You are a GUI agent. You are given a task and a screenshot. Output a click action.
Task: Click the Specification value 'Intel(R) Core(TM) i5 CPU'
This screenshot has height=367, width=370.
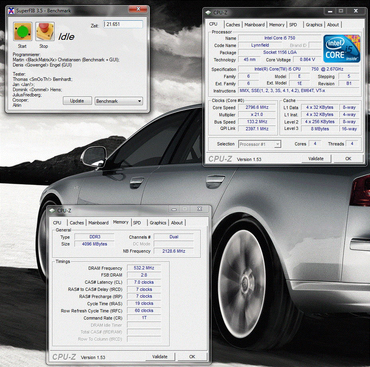point(299,69)
